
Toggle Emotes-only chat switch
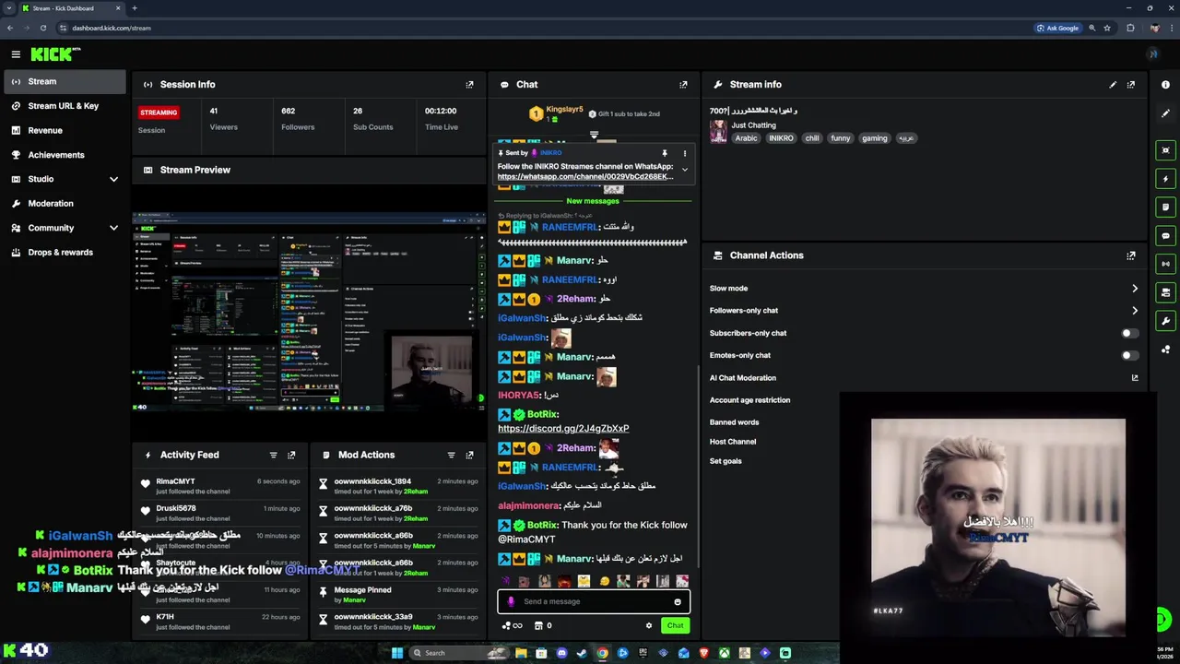click(1129, 355)
